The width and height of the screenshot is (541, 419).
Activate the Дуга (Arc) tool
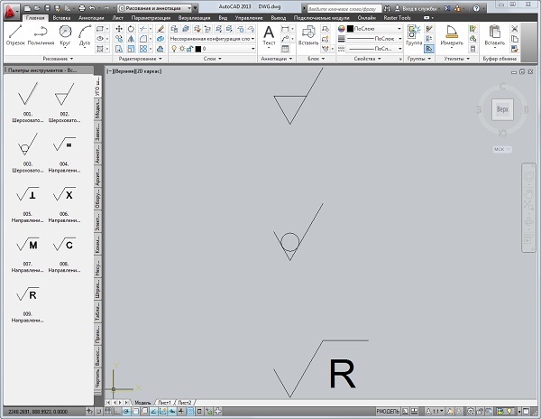click(x=84, y=34)
